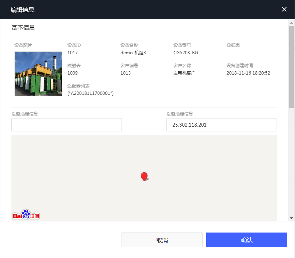The width and height of the screenshot is (295, 258).
Task: Click the 设备ID value 1017
Action: pos(73,53)
